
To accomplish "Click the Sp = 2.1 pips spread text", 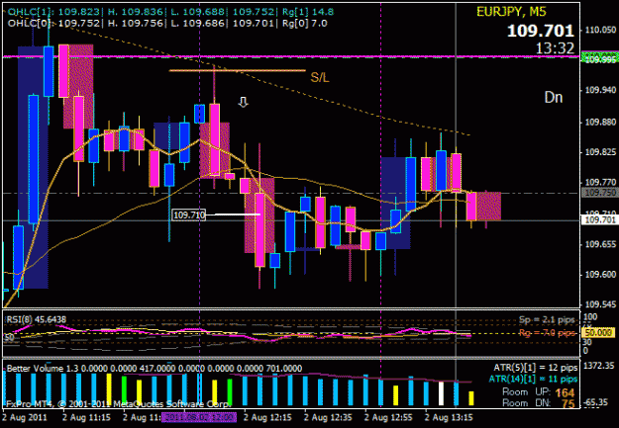I will [547, 319].
